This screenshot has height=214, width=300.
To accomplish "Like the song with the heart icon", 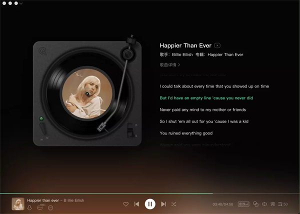I will point(125,204).
